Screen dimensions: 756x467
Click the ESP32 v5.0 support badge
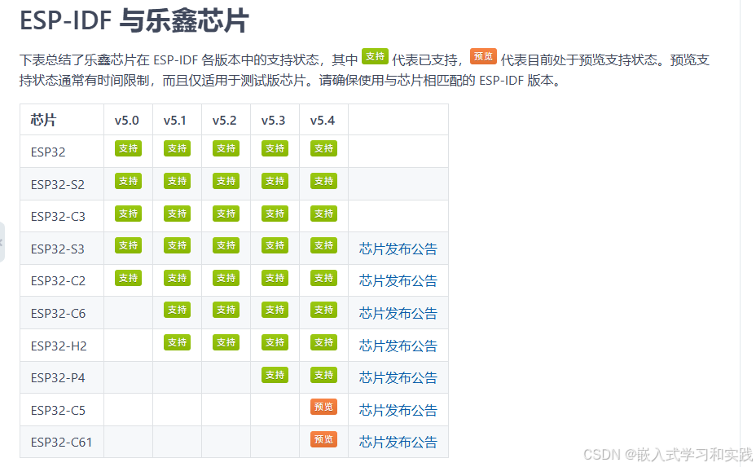pyautogui.click(x=128, y=148)
